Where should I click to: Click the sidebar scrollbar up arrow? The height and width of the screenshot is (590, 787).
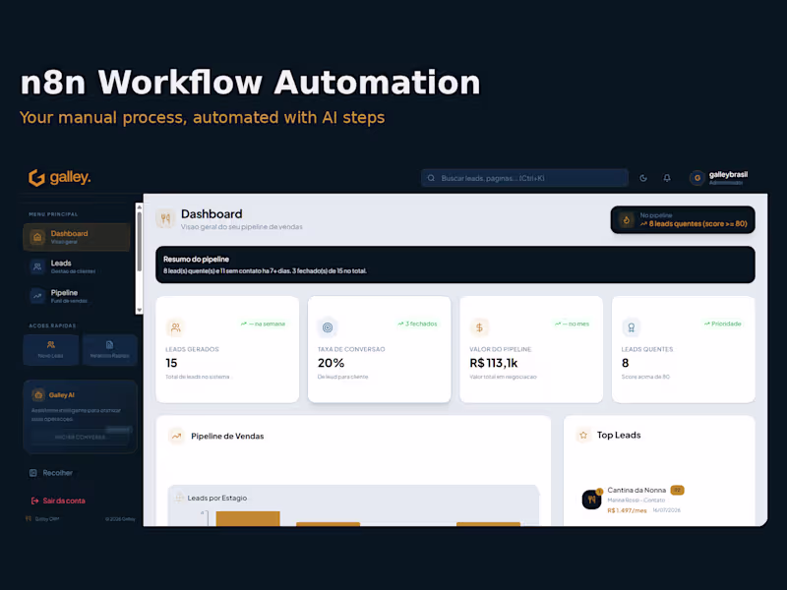[140, 206]
